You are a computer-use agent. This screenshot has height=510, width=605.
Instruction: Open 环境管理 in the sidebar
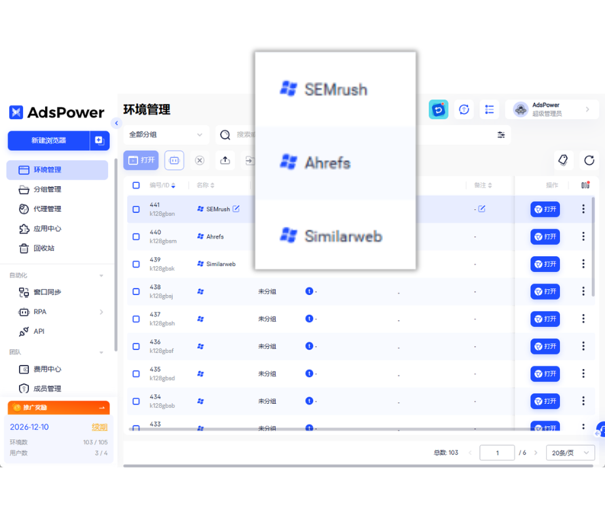57,170
